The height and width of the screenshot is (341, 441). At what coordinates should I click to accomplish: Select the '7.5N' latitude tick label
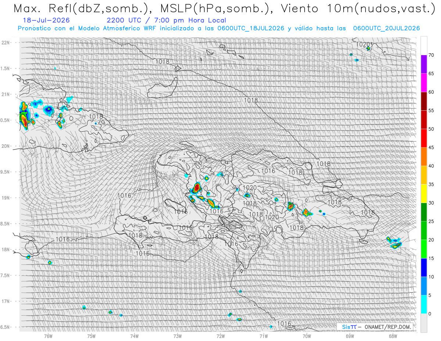5,275
